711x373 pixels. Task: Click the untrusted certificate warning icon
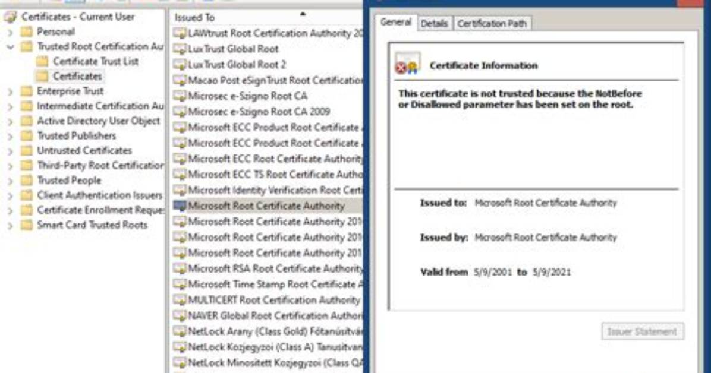(x=407, y=64)
